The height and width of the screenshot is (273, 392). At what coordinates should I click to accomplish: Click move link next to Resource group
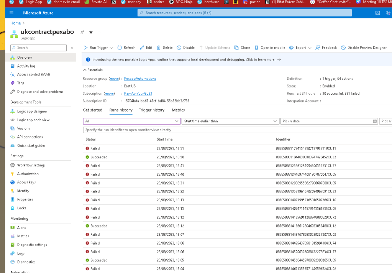pyautogui.click(x=114, y=79)
